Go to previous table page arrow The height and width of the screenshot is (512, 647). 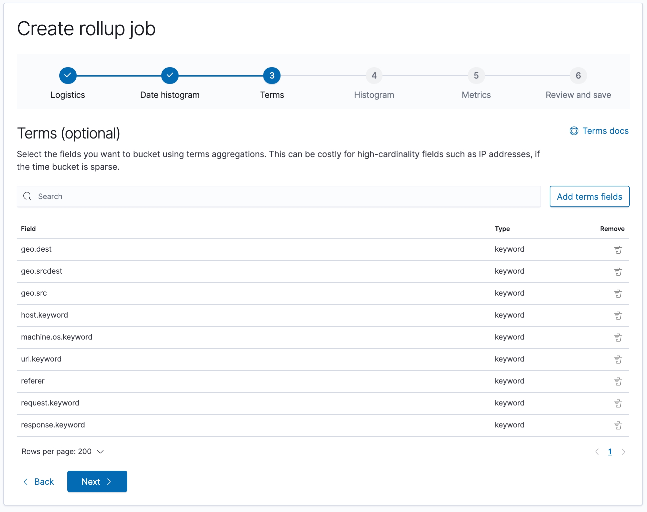597,452
